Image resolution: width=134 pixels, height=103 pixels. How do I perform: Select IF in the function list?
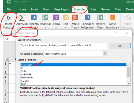[73, 68]
